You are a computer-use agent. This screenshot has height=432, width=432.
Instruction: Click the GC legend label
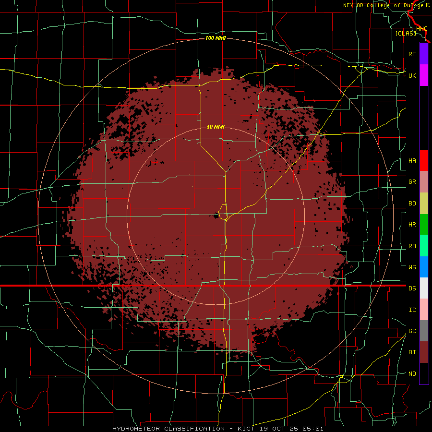tap(412, 331)
